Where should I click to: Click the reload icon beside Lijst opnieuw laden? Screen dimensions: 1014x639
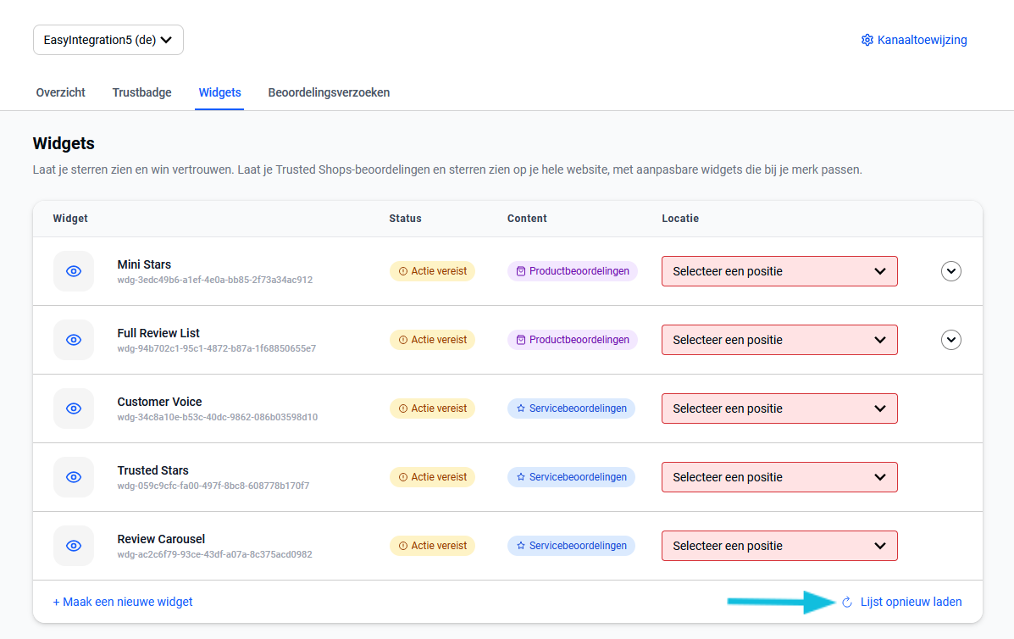[846, 603]
